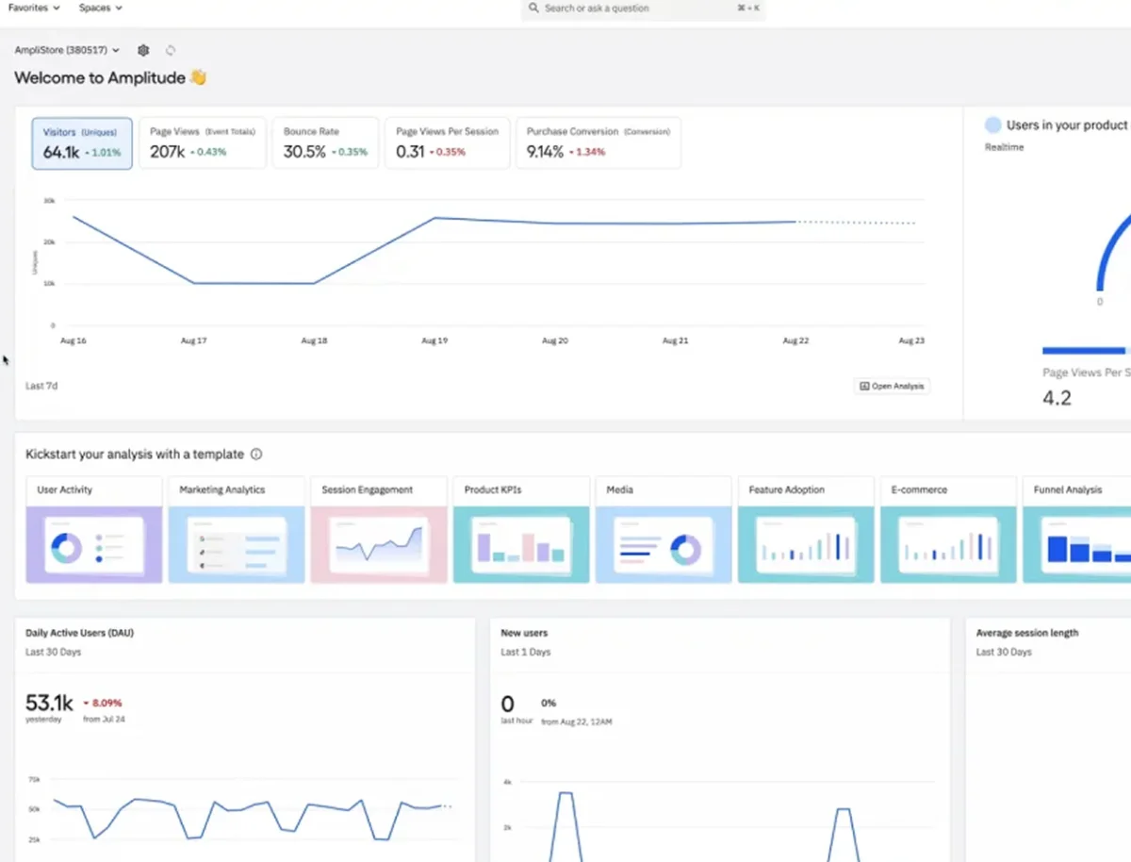Click the Average session length chart title
This screenshot has width=1131, height=862.
tap(1027, 633)
